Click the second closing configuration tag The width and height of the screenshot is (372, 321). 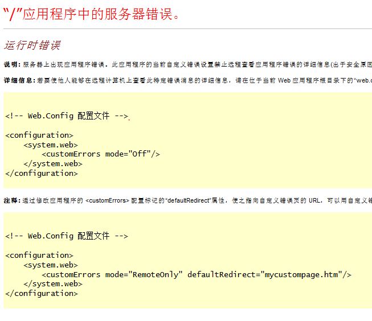coord(42,294)
